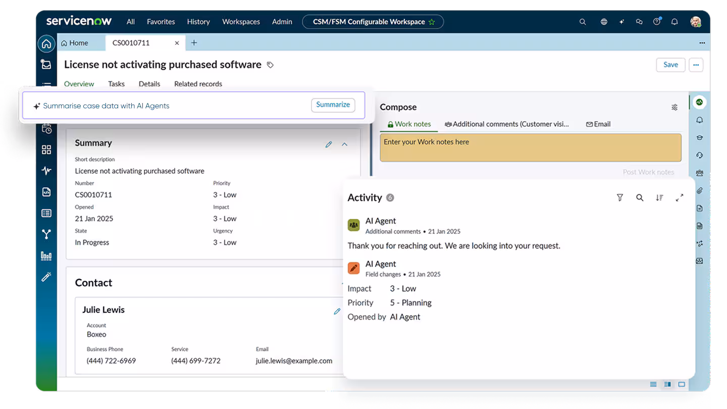
Task: Open the code file sidebar icon
Action: pyautogui.click(x=46, y=192)
